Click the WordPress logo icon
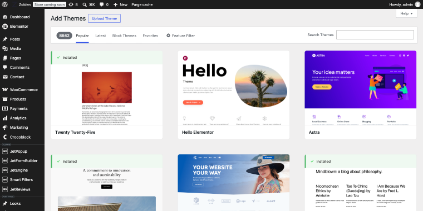The height and width of the screenshot is (211, 423). [x=4, y=4]
